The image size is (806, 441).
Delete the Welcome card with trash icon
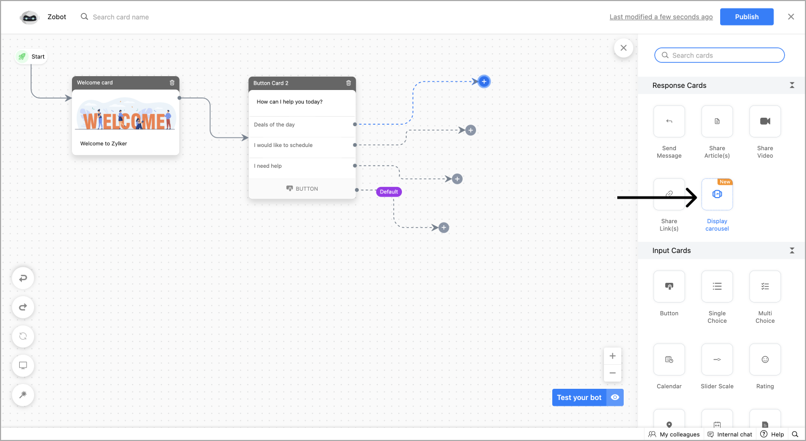point(172,83)
